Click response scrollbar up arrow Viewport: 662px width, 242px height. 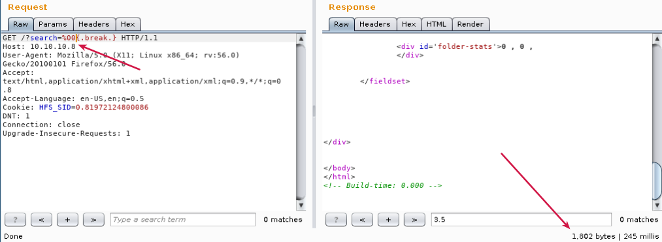(656, 38)
